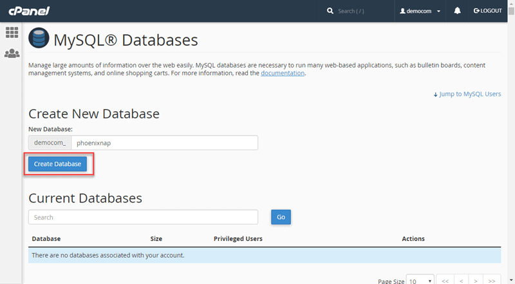Click the democom user icon
Screen dimensions: 515x284
pyautogui.click(x=402, y=11)
